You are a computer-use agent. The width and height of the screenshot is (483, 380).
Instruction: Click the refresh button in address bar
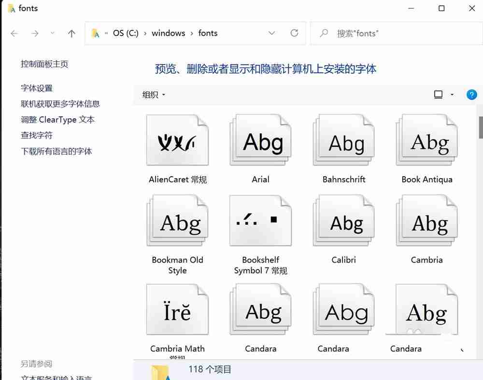(295, 33)
